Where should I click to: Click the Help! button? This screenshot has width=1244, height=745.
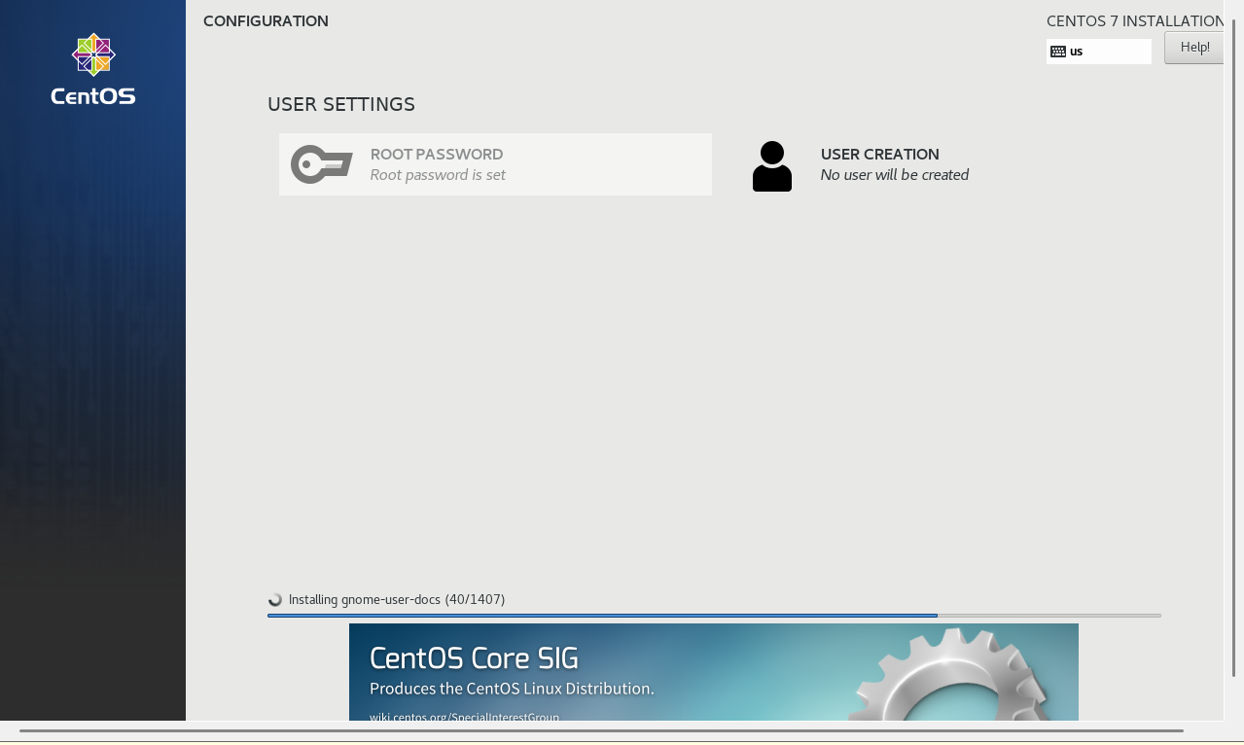(1193, 47)
